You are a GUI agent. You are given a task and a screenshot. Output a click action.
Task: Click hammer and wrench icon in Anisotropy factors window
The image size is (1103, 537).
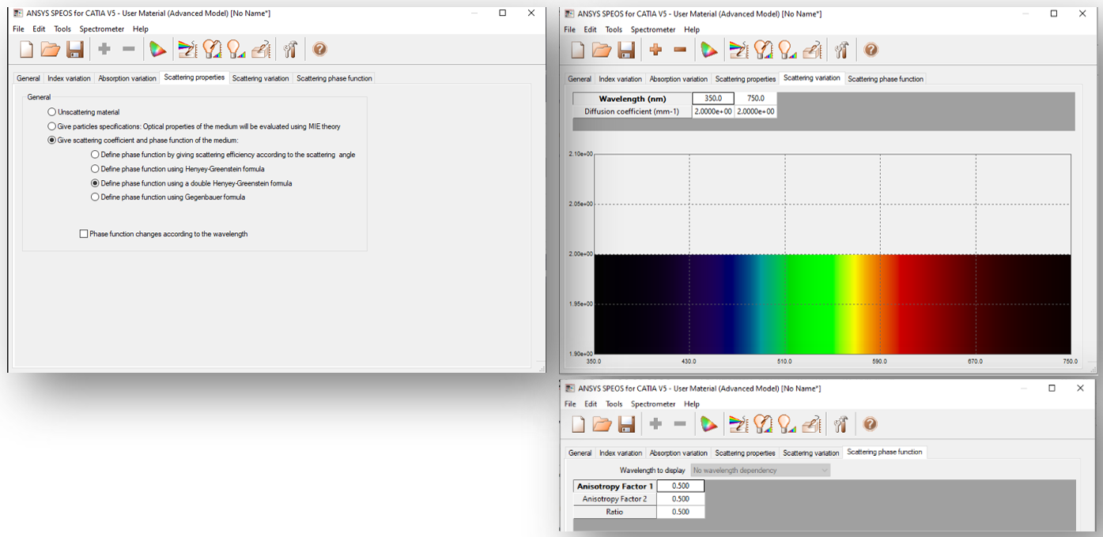841,424
